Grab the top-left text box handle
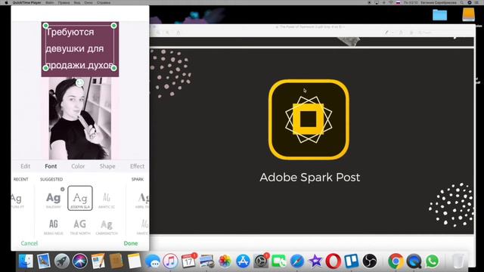484x272 pixels. tap(45, 25)
